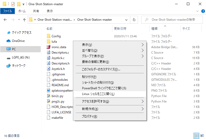Click the search box for One-Shot-Station-master
Screen dimensions: 206x139
(x=172, y=20)
